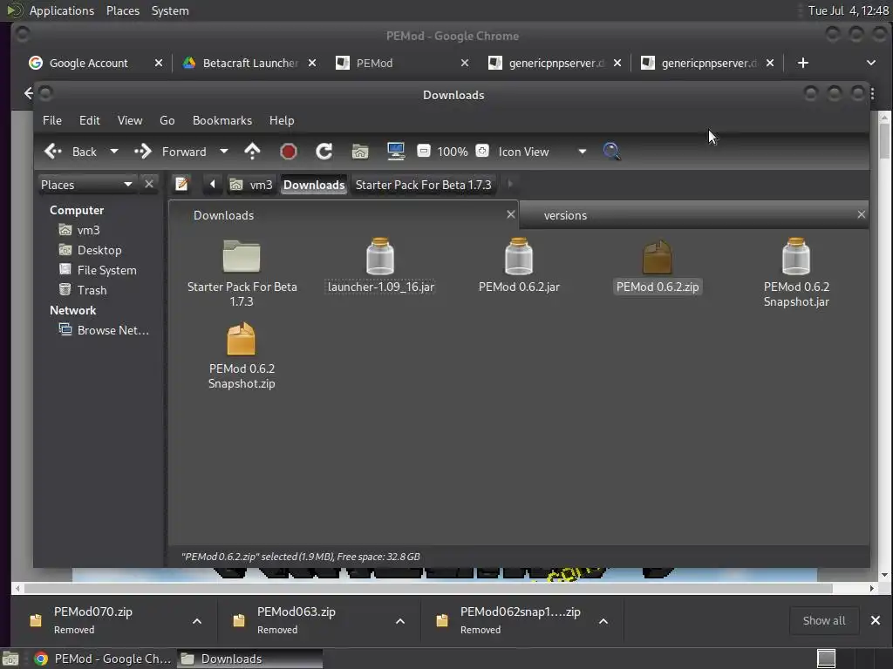This screenshot has height=669, width=893.
Task: Open the Help menu
Action: pyautogui.click(x=282, y=120)
